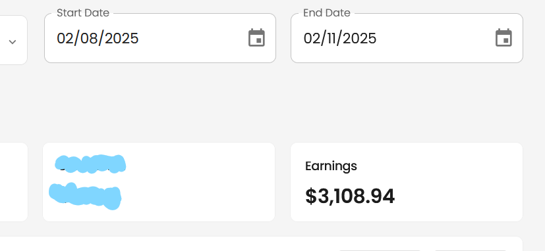Image resolution: width=545 pixels, height=251 pixels.
Task: Click the End Date field label
Action: [x=327, y=13]
